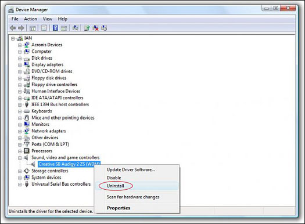The height and width of the screenshot is (224, 305).
Task: Expand the Floppy drive controllers node
Action: (20, 85)
